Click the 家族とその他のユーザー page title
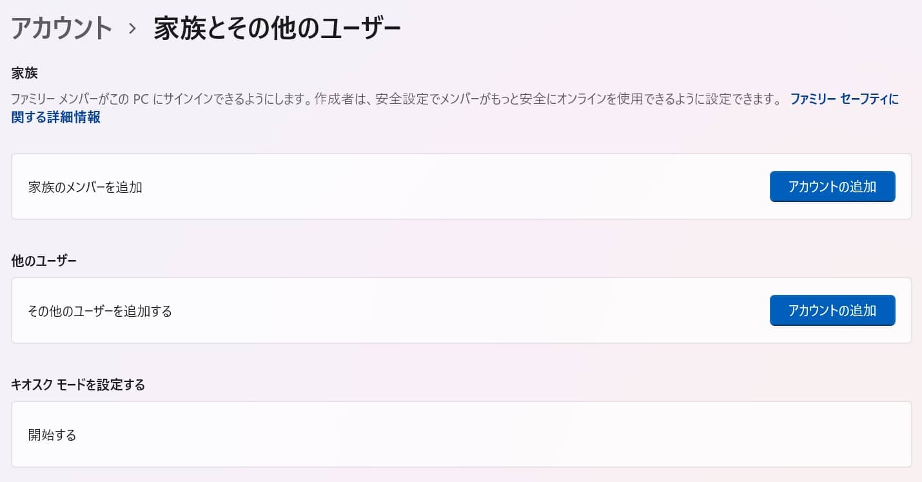 277,29
